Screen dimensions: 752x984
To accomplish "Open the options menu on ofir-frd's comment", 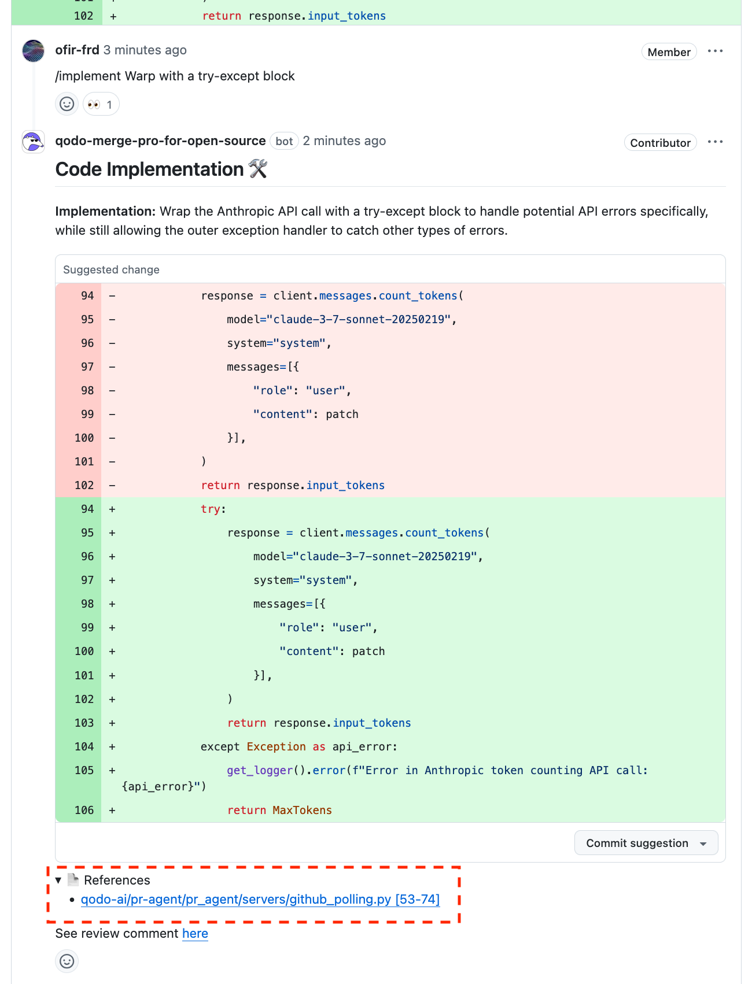I will click(715, 51).
